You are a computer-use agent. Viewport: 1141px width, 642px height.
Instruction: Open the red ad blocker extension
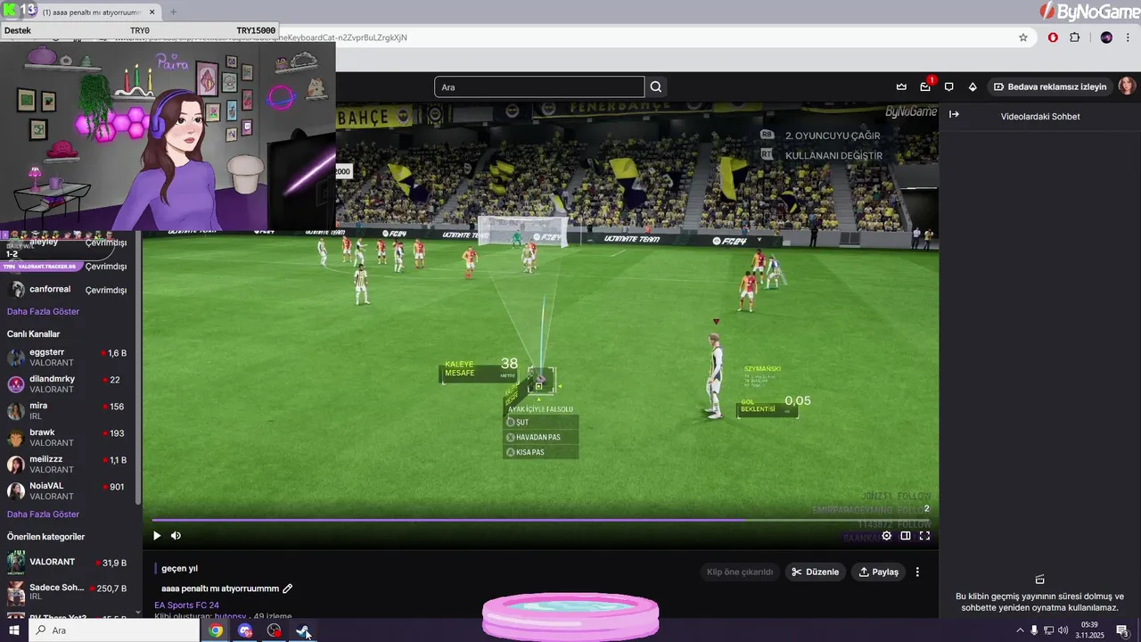click(1053, 37)
